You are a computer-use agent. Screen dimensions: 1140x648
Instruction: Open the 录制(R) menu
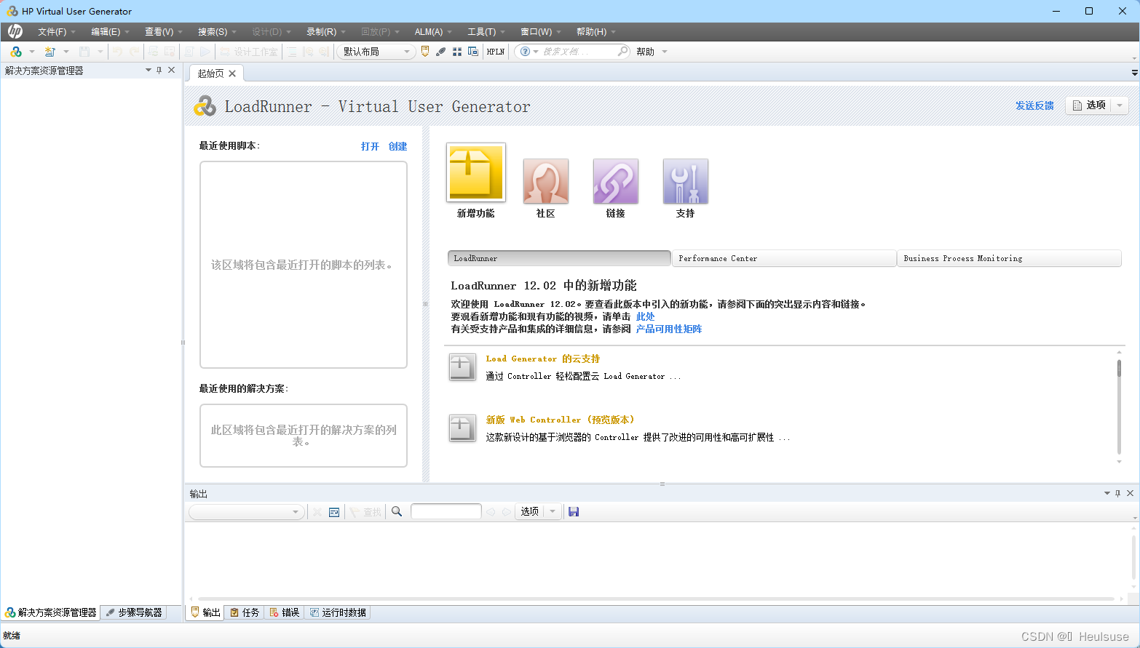325,32
